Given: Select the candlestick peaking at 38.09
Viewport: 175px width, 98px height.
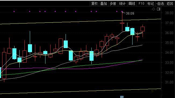Looking at the screenshot, I should 122,23.
